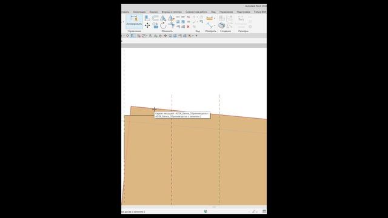The image size is (388, 218).
Task: Open the Совместная работа ribbon tab
Action: [196, 12]
